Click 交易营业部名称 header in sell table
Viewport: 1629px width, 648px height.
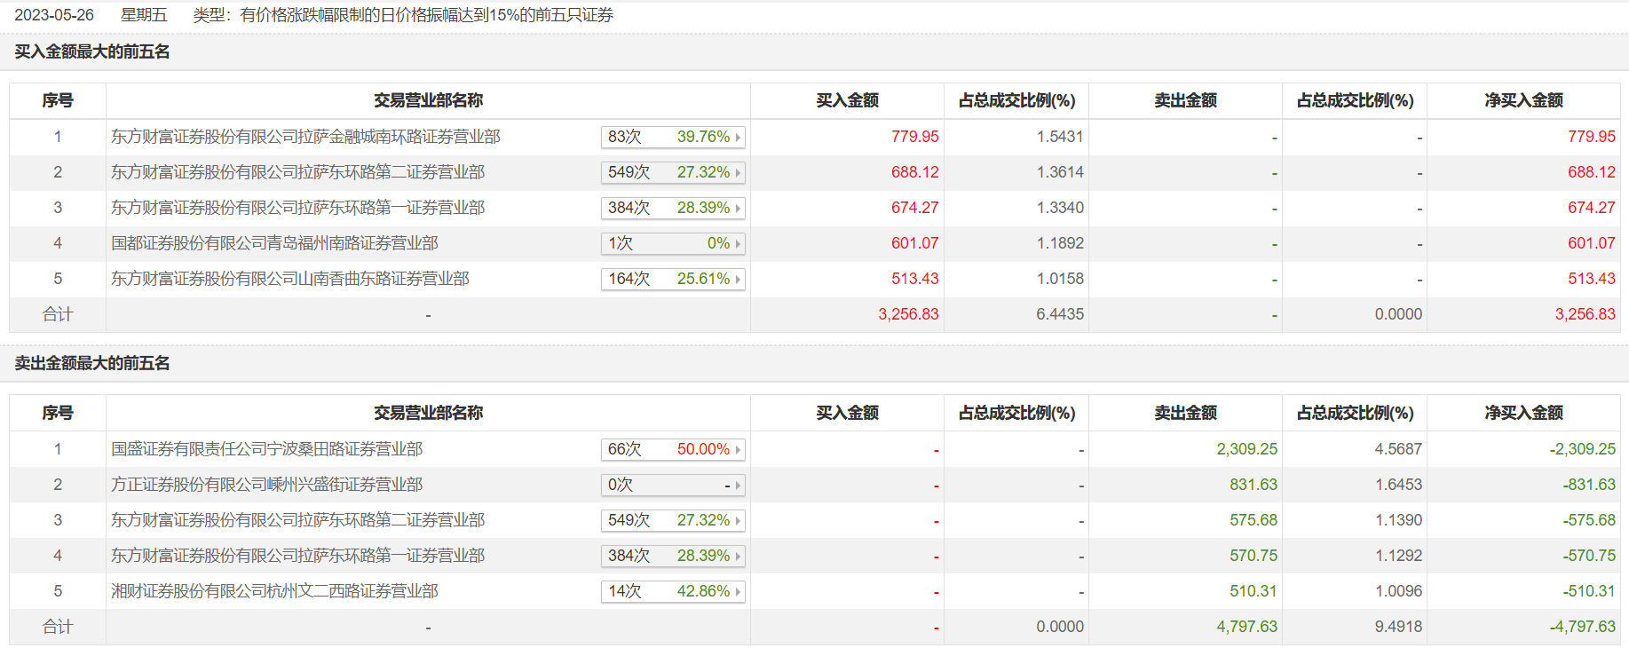click(x=428, y=413)
